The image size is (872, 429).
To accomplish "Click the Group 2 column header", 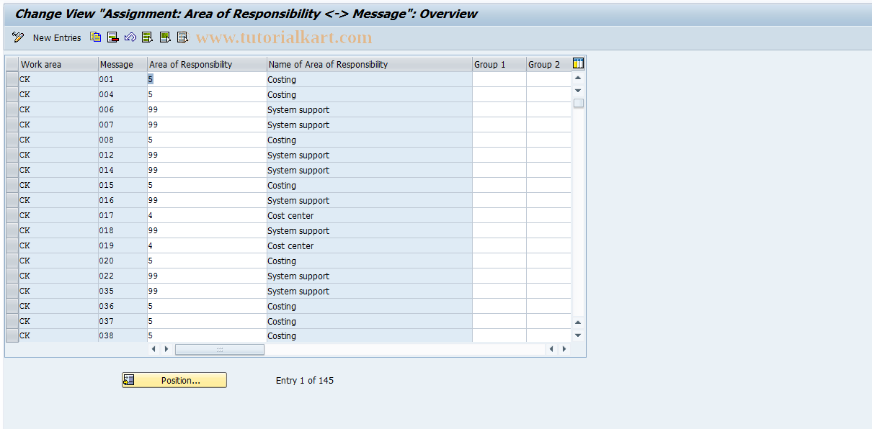I will (x=548, y=64).
